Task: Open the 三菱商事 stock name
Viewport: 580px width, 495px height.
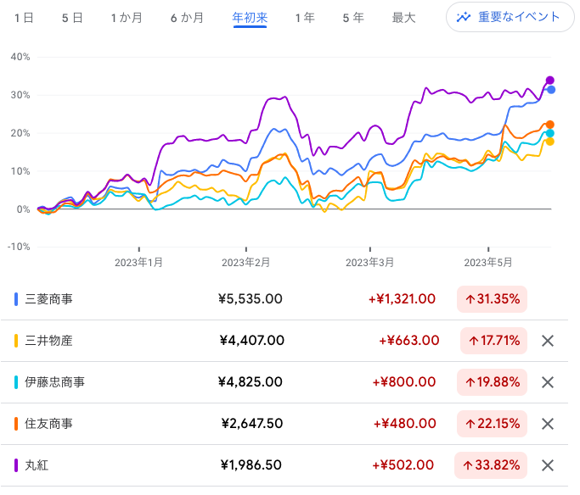Action: (48, 299)
